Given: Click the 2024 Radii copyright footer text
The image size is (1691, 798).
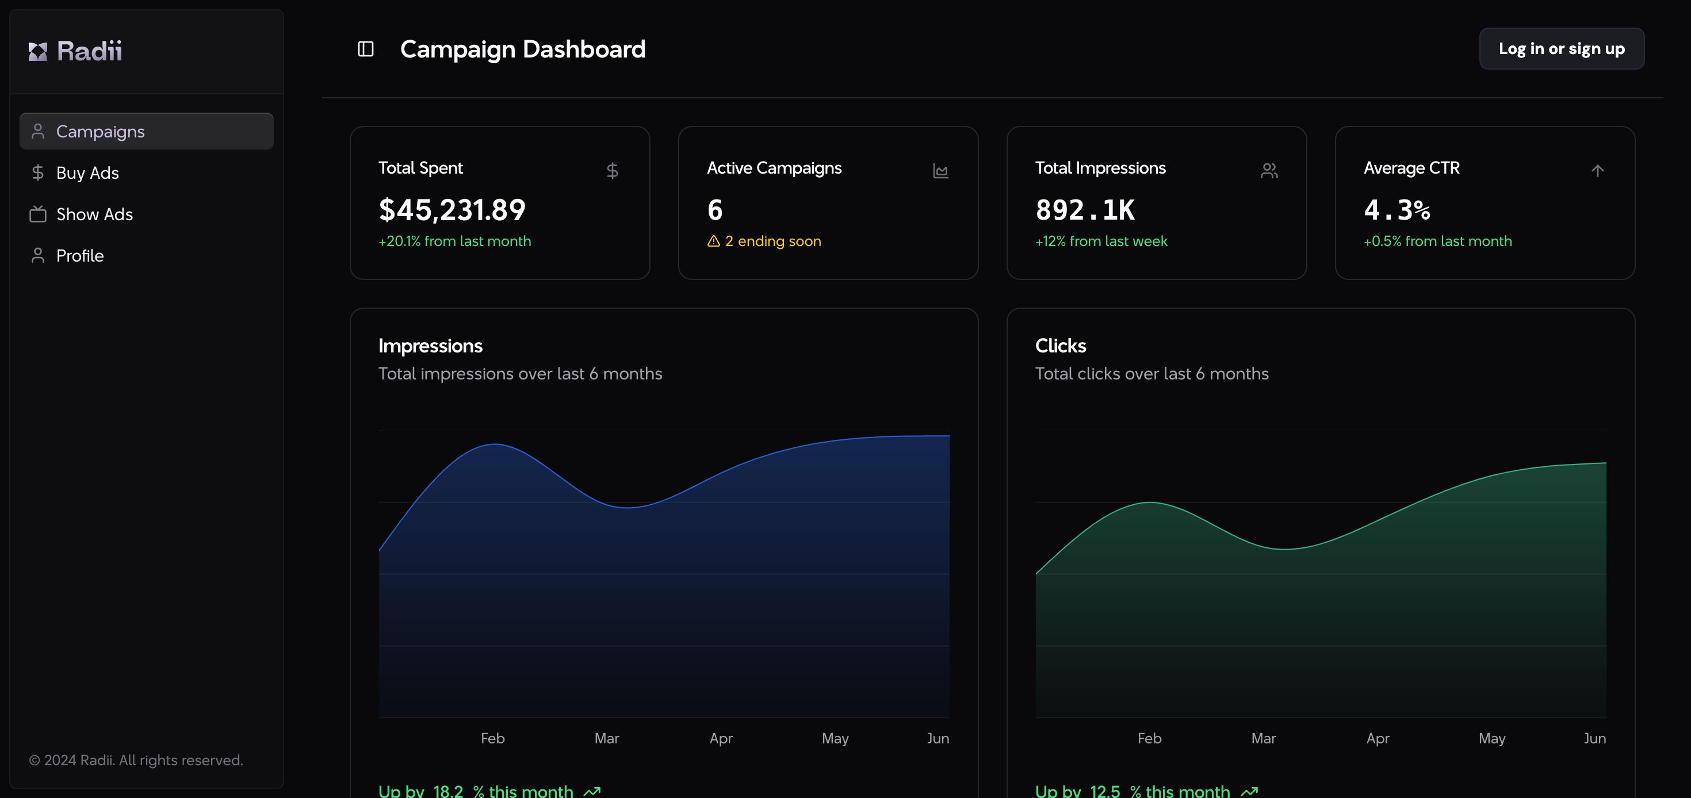Looking at the screenshot, I should (136, 760).
